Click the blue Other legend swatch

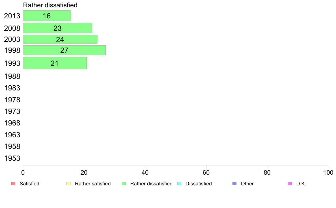(x=234, y=184)
